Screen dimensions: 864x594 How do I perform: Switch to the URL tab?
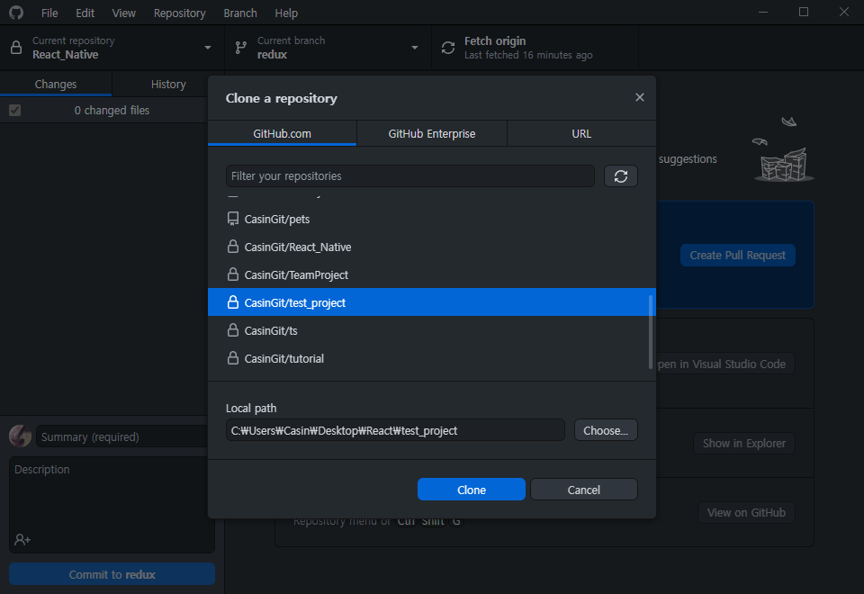pyautogui.click(x=581, y=133)
